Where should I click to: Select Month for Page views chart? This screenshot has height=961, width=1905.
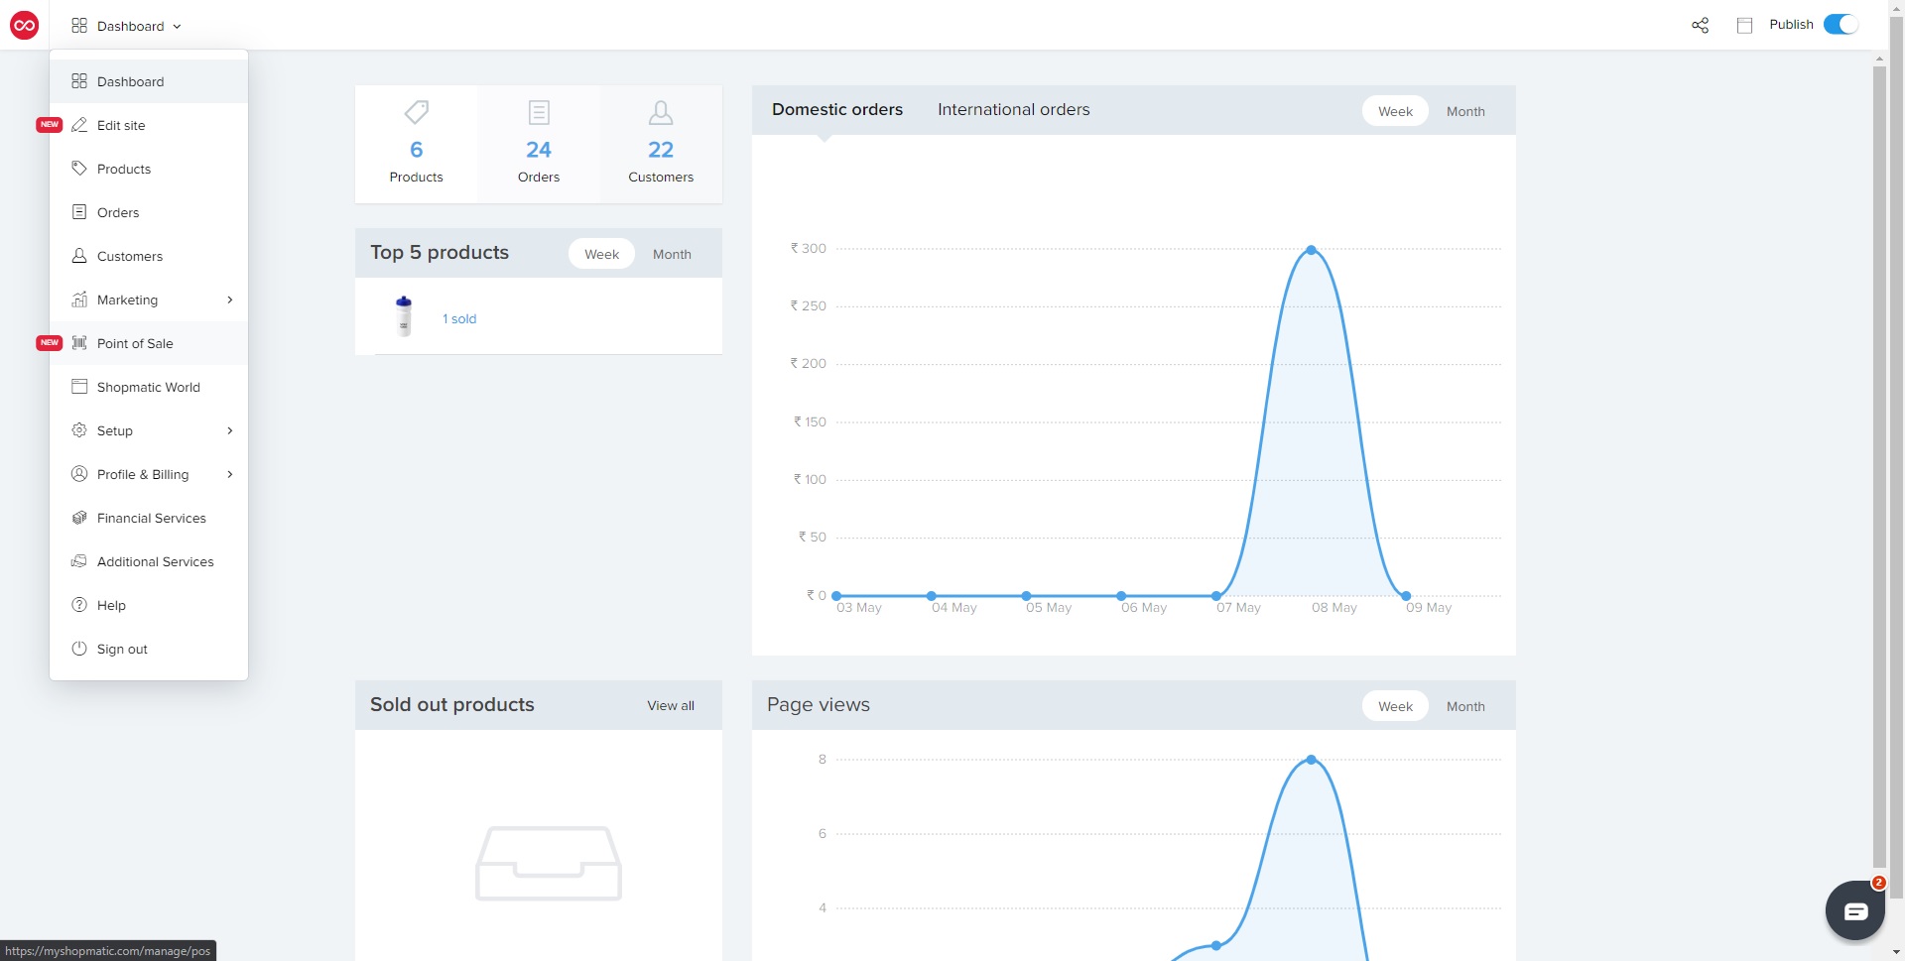coord(1465,706)
